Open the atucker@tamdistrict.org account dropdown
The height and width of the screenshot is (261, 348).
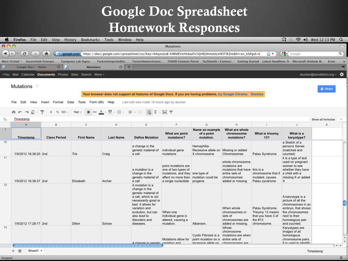[x=318, y=74]
